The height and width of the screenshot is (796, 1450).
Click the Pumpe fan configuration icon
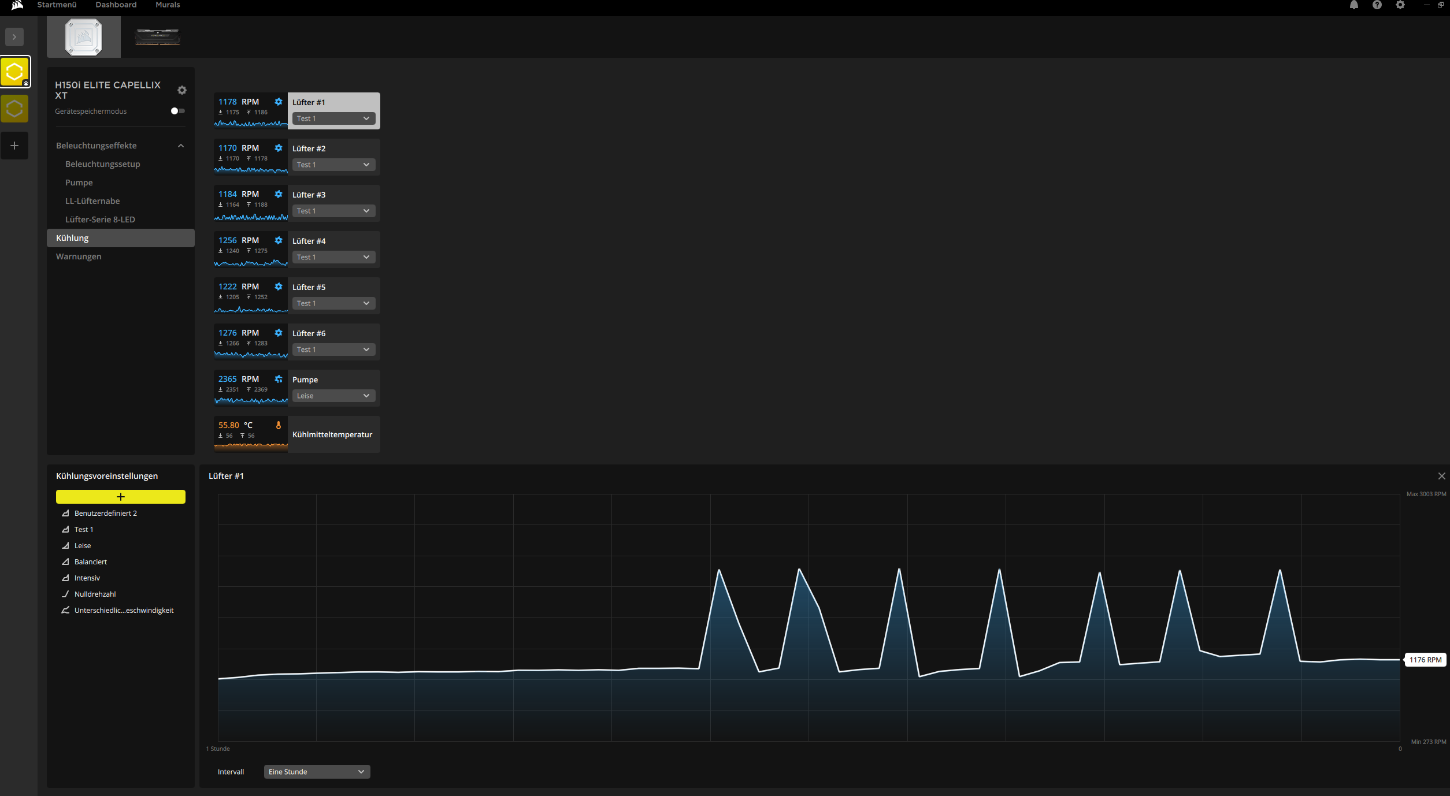coord(279,379)
